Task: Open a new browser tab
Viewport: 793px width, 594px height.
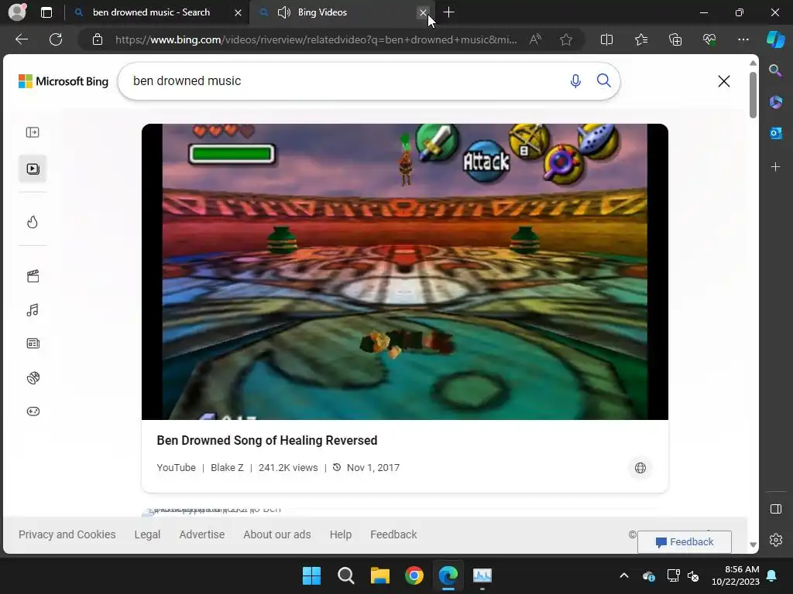Action: 448,12
